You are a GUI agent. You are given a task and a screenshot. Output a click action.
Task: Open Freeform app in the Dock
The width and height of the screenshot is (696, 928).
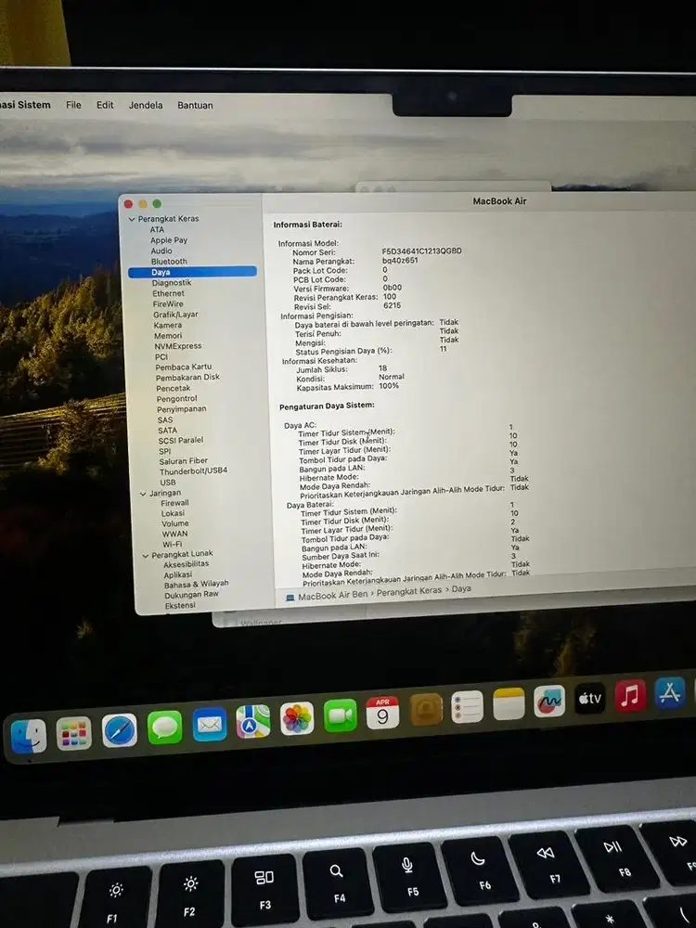point(549,701)
